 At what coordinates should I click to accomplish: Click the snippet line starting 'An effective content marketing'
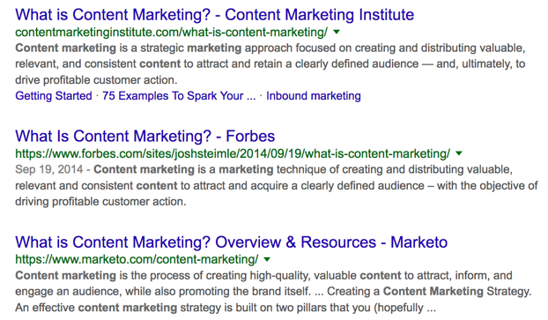point(226,308)
